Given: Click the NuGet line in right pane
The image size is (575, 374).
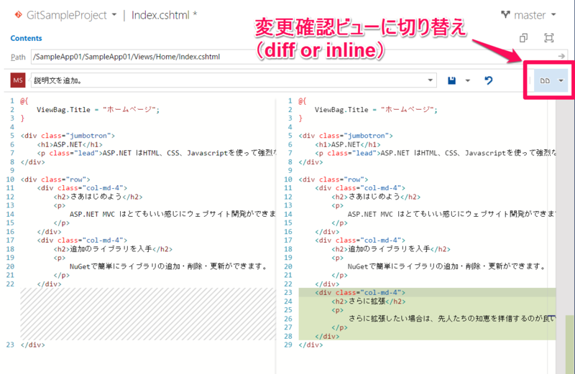Looking at the screenshot, I should 446,266.
